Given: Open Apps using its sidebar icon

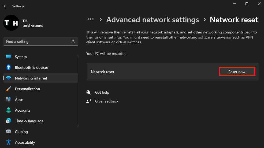Looking at the screenshot, I should pos(9,100).
